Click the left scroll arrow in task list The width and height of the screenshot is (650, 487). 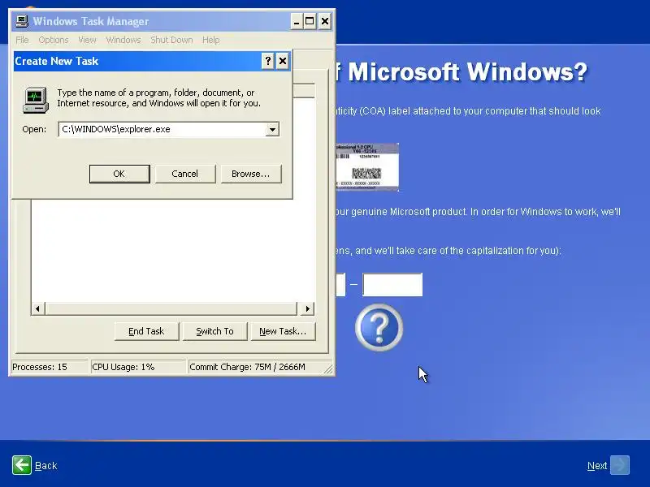[37, 308]
